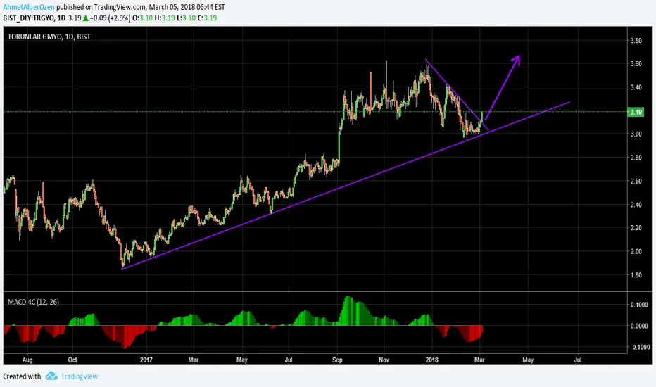Select the TORUNLAR GMYO, 1D, BIST chart title
The image size is (656, 387).
(x=49, y=37)
